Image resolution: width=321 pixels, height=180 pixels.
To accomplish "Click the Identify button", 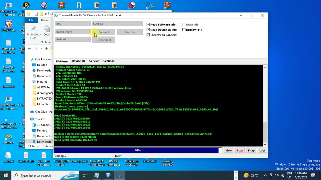I will point(130,32).
